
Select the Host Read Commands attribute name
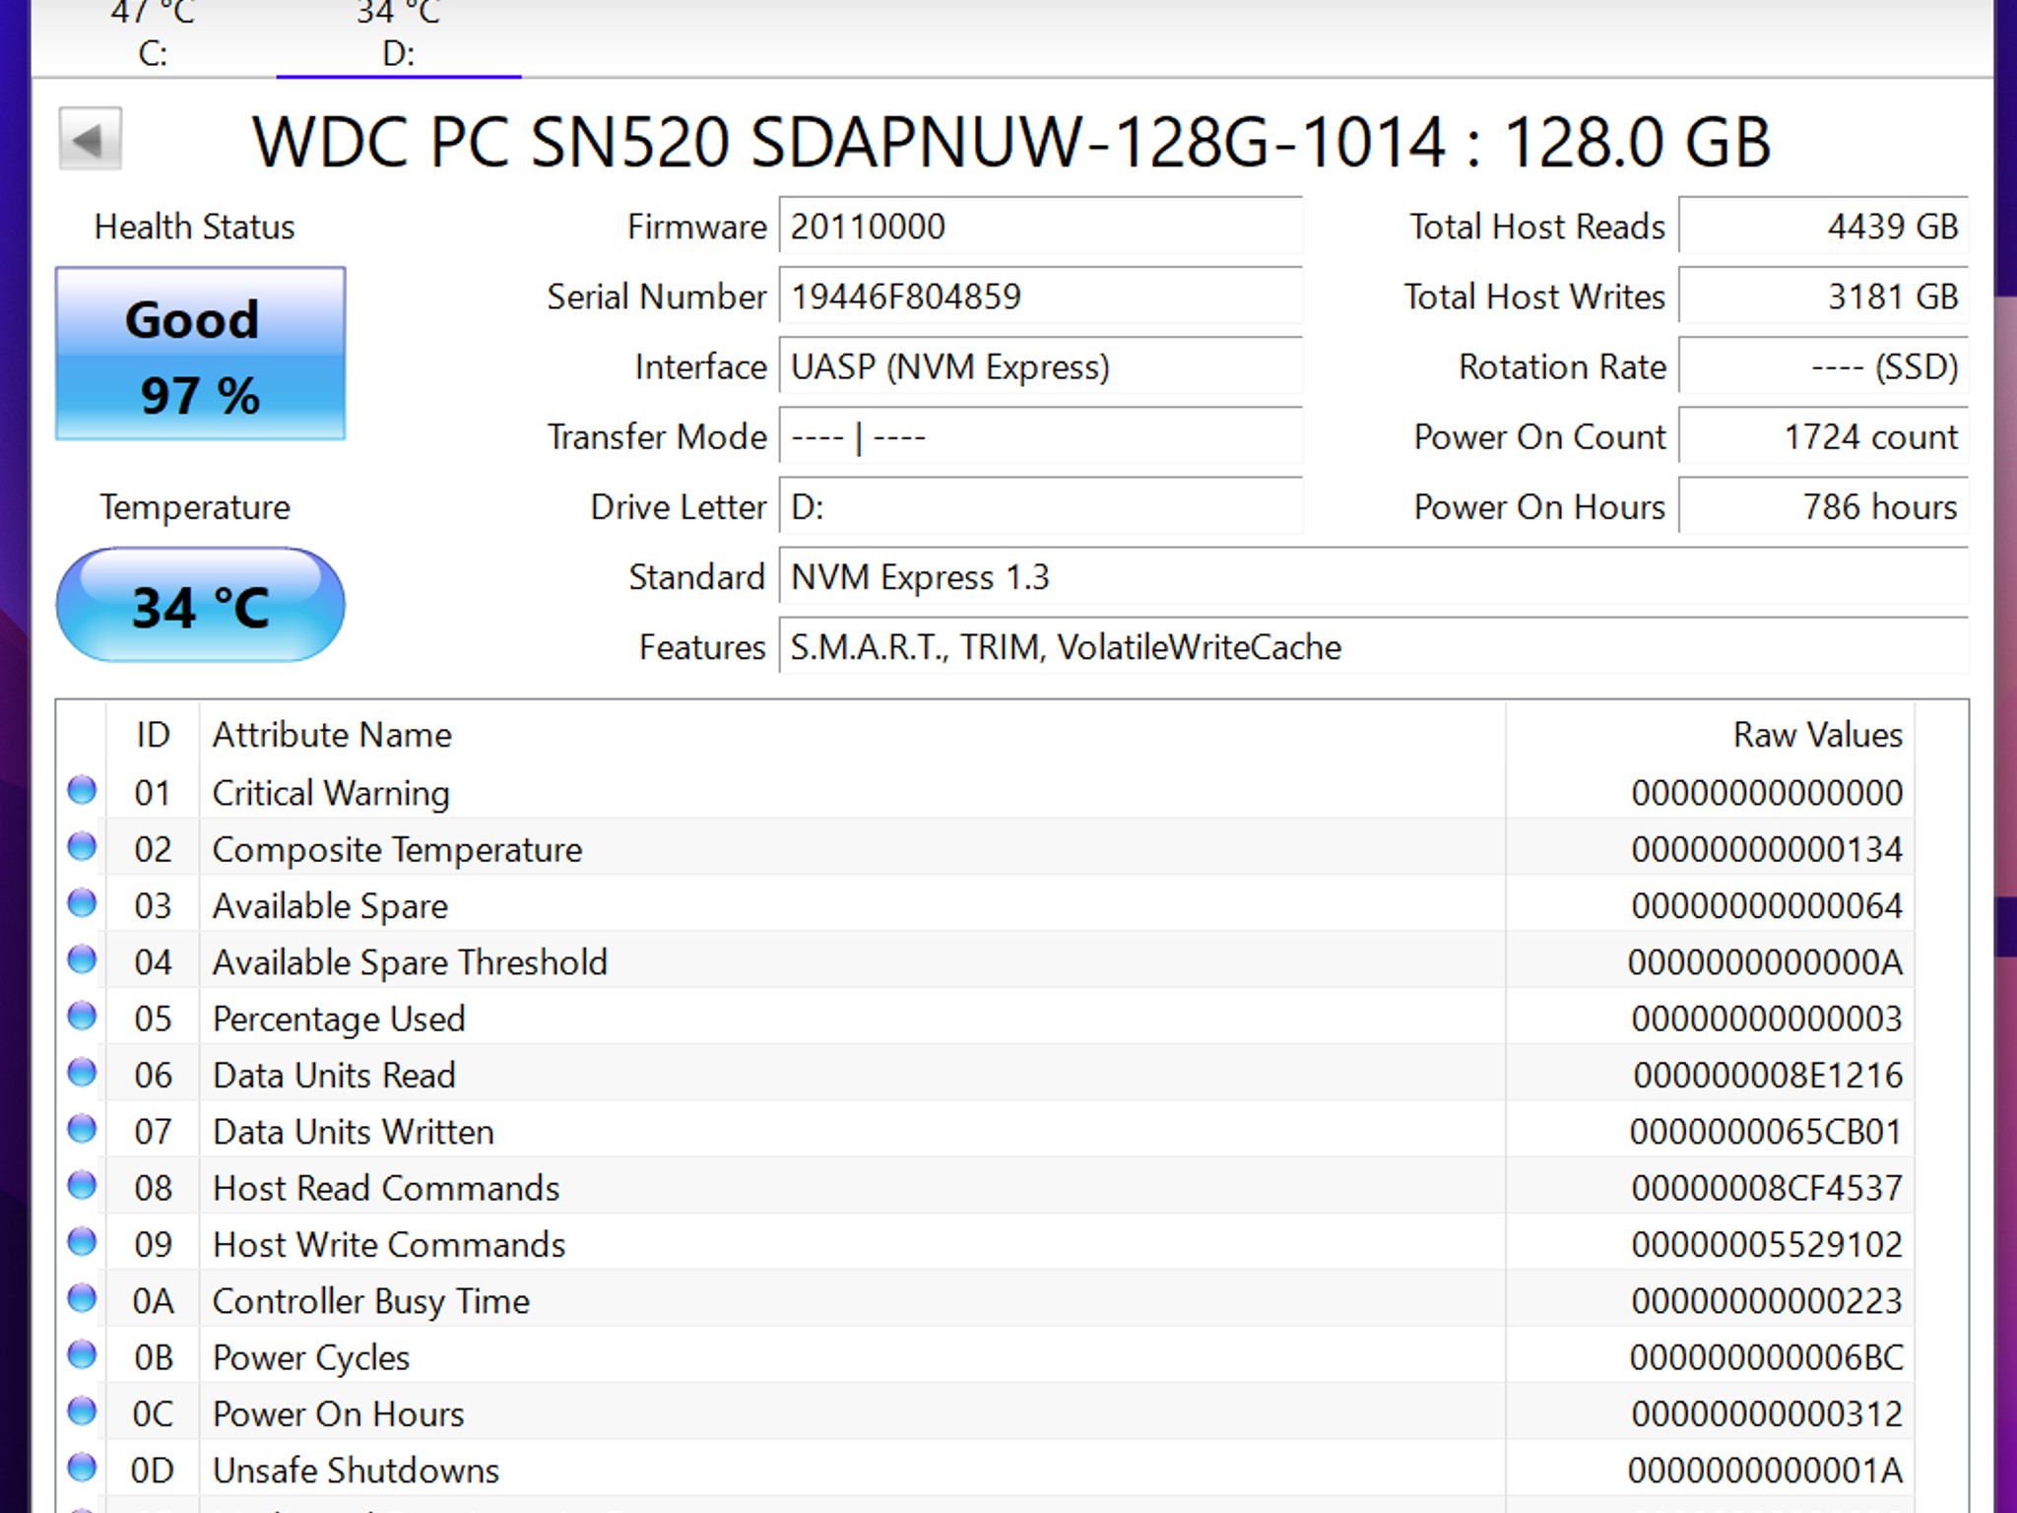pyautogui.click(x=386, y=1188)
